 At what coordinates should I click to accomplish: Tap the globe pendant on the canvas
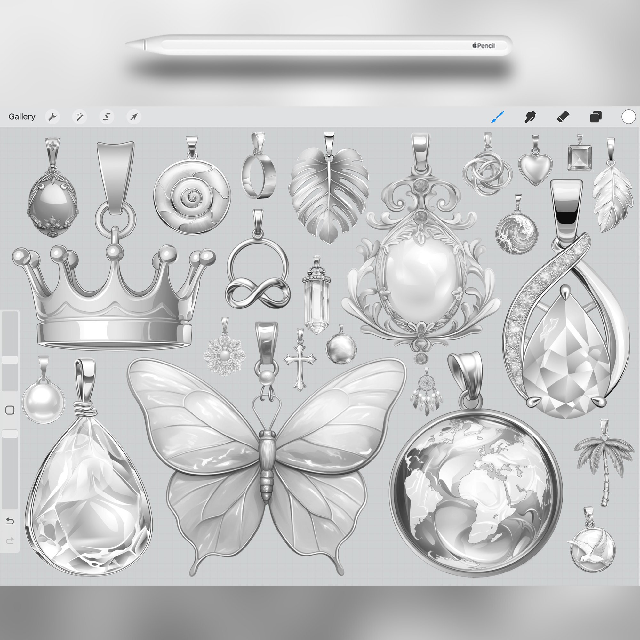coord(476,493)
